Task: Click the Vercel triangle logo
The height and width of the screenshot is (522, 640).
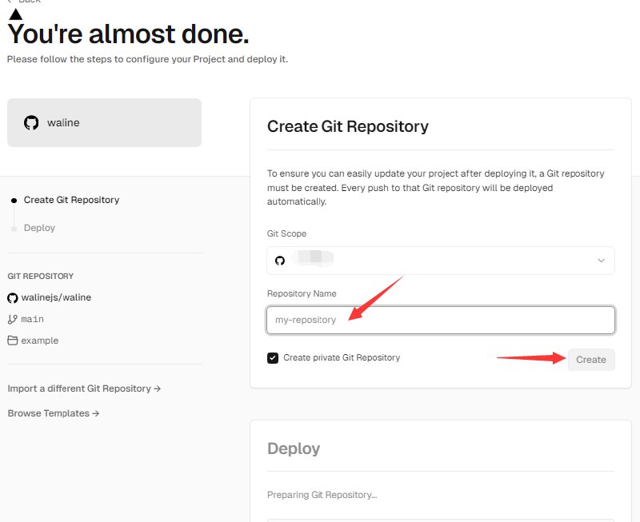Action: pyautogui.click(x=15, y=14)
